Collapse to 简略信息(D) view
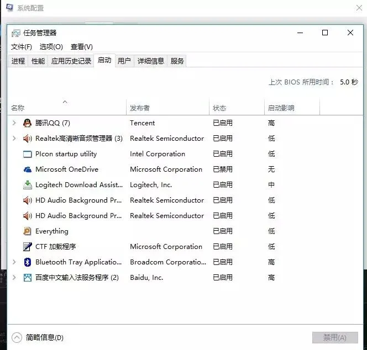367x350 pixels. 38,337
